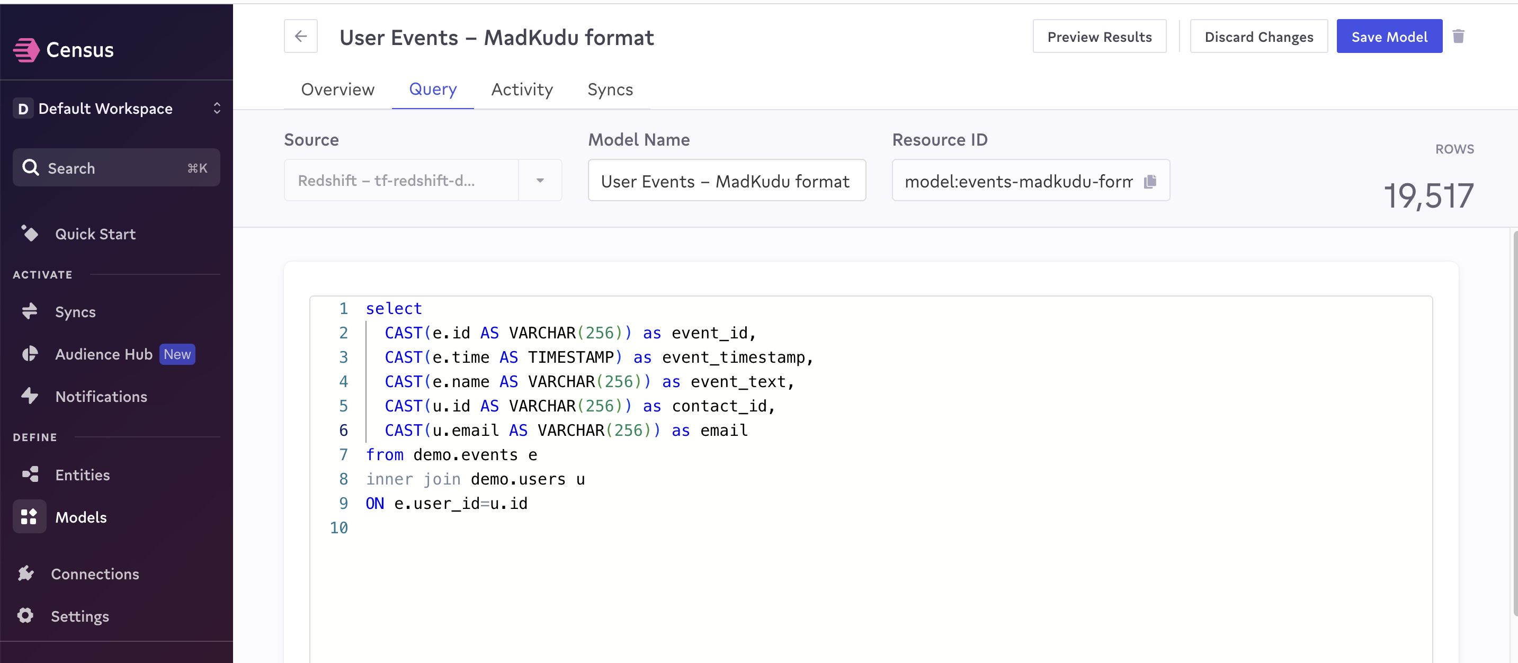This screenshot has width=1518, height=663.
Task: Click the page title User Events – MadKudu format
Action: (497, 37)
